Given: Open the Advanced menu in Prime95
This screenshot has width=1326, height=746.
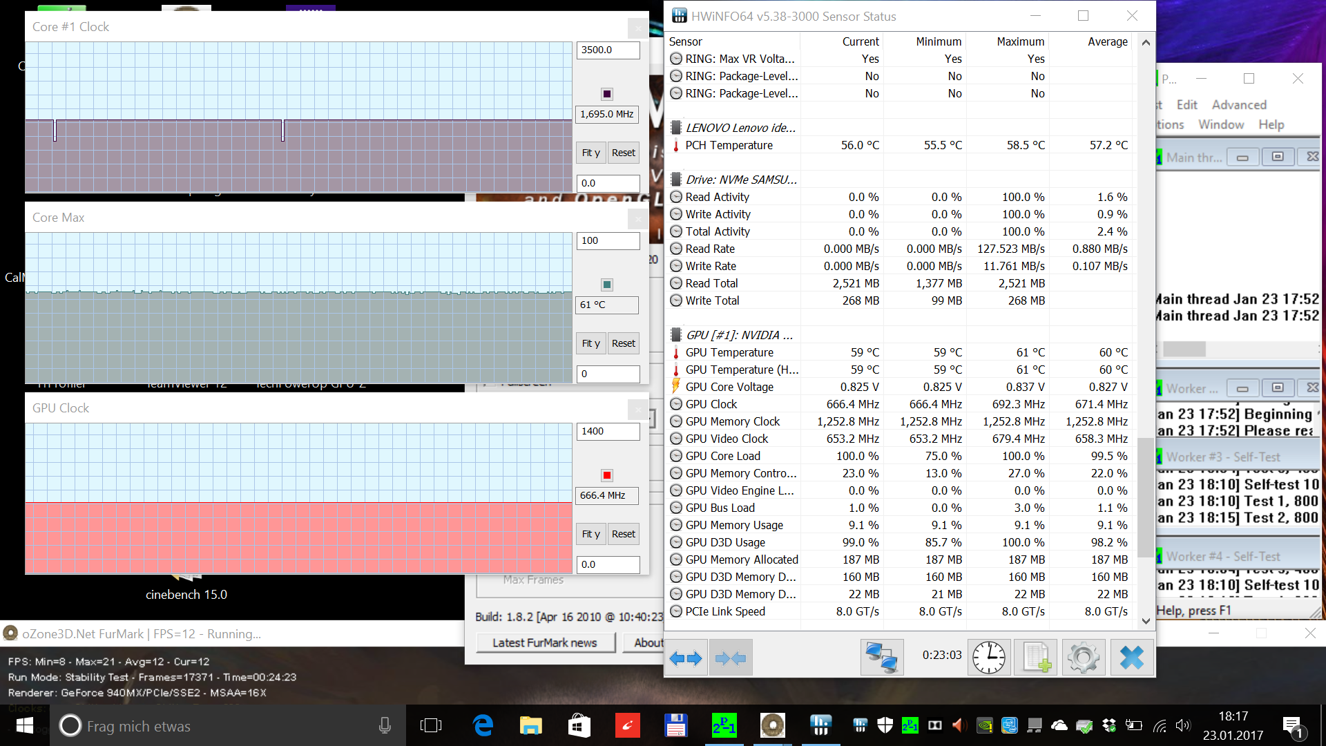Looking at the screenshot, I should [1239, 105].
